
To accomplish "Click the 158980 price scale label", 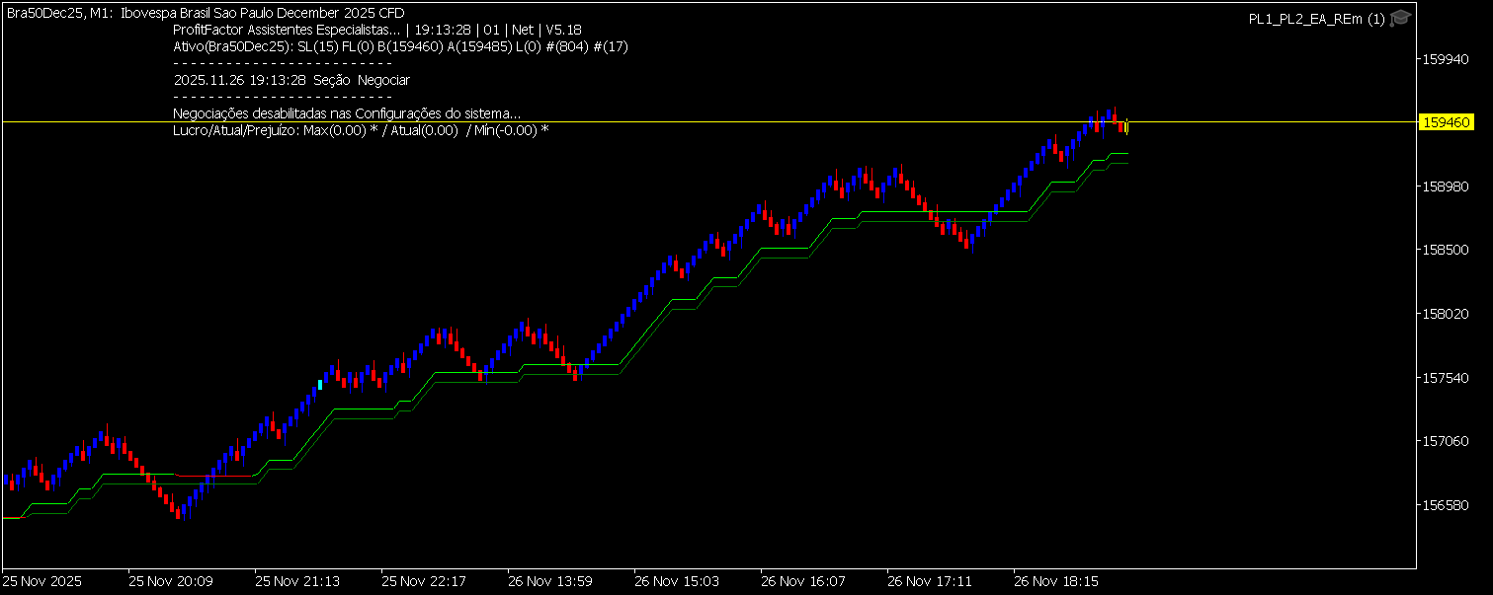I will pyautogui.click(x=1445, y=186).
